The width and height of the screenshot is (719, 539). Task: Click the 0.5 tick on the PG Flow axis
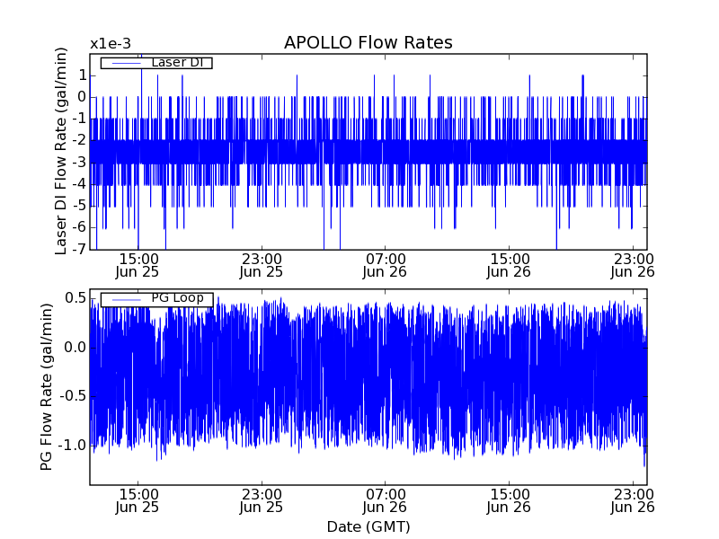[75, 298]
